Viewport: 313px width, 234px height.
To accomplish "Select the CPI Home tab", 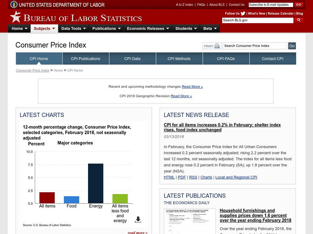I will point(39,59).
